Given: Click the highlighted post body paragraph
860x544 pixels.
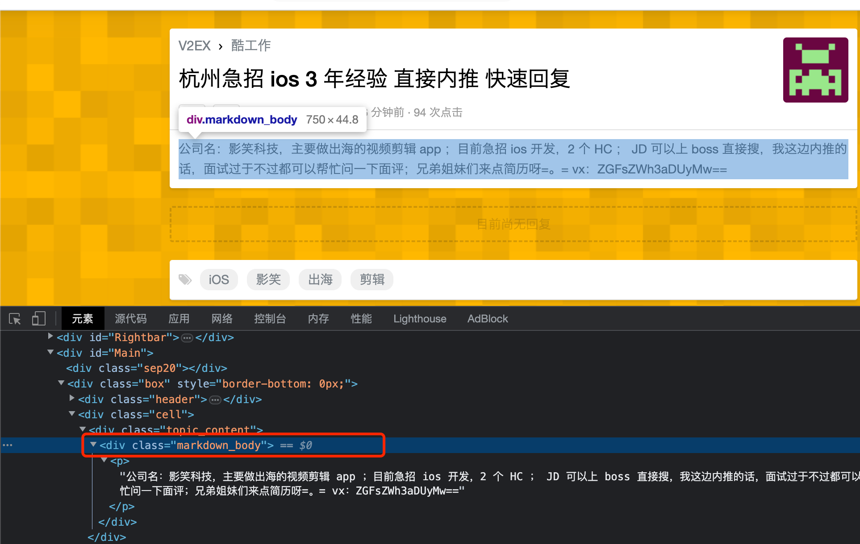Looking at the screenshot, I should tap(513, 159).
